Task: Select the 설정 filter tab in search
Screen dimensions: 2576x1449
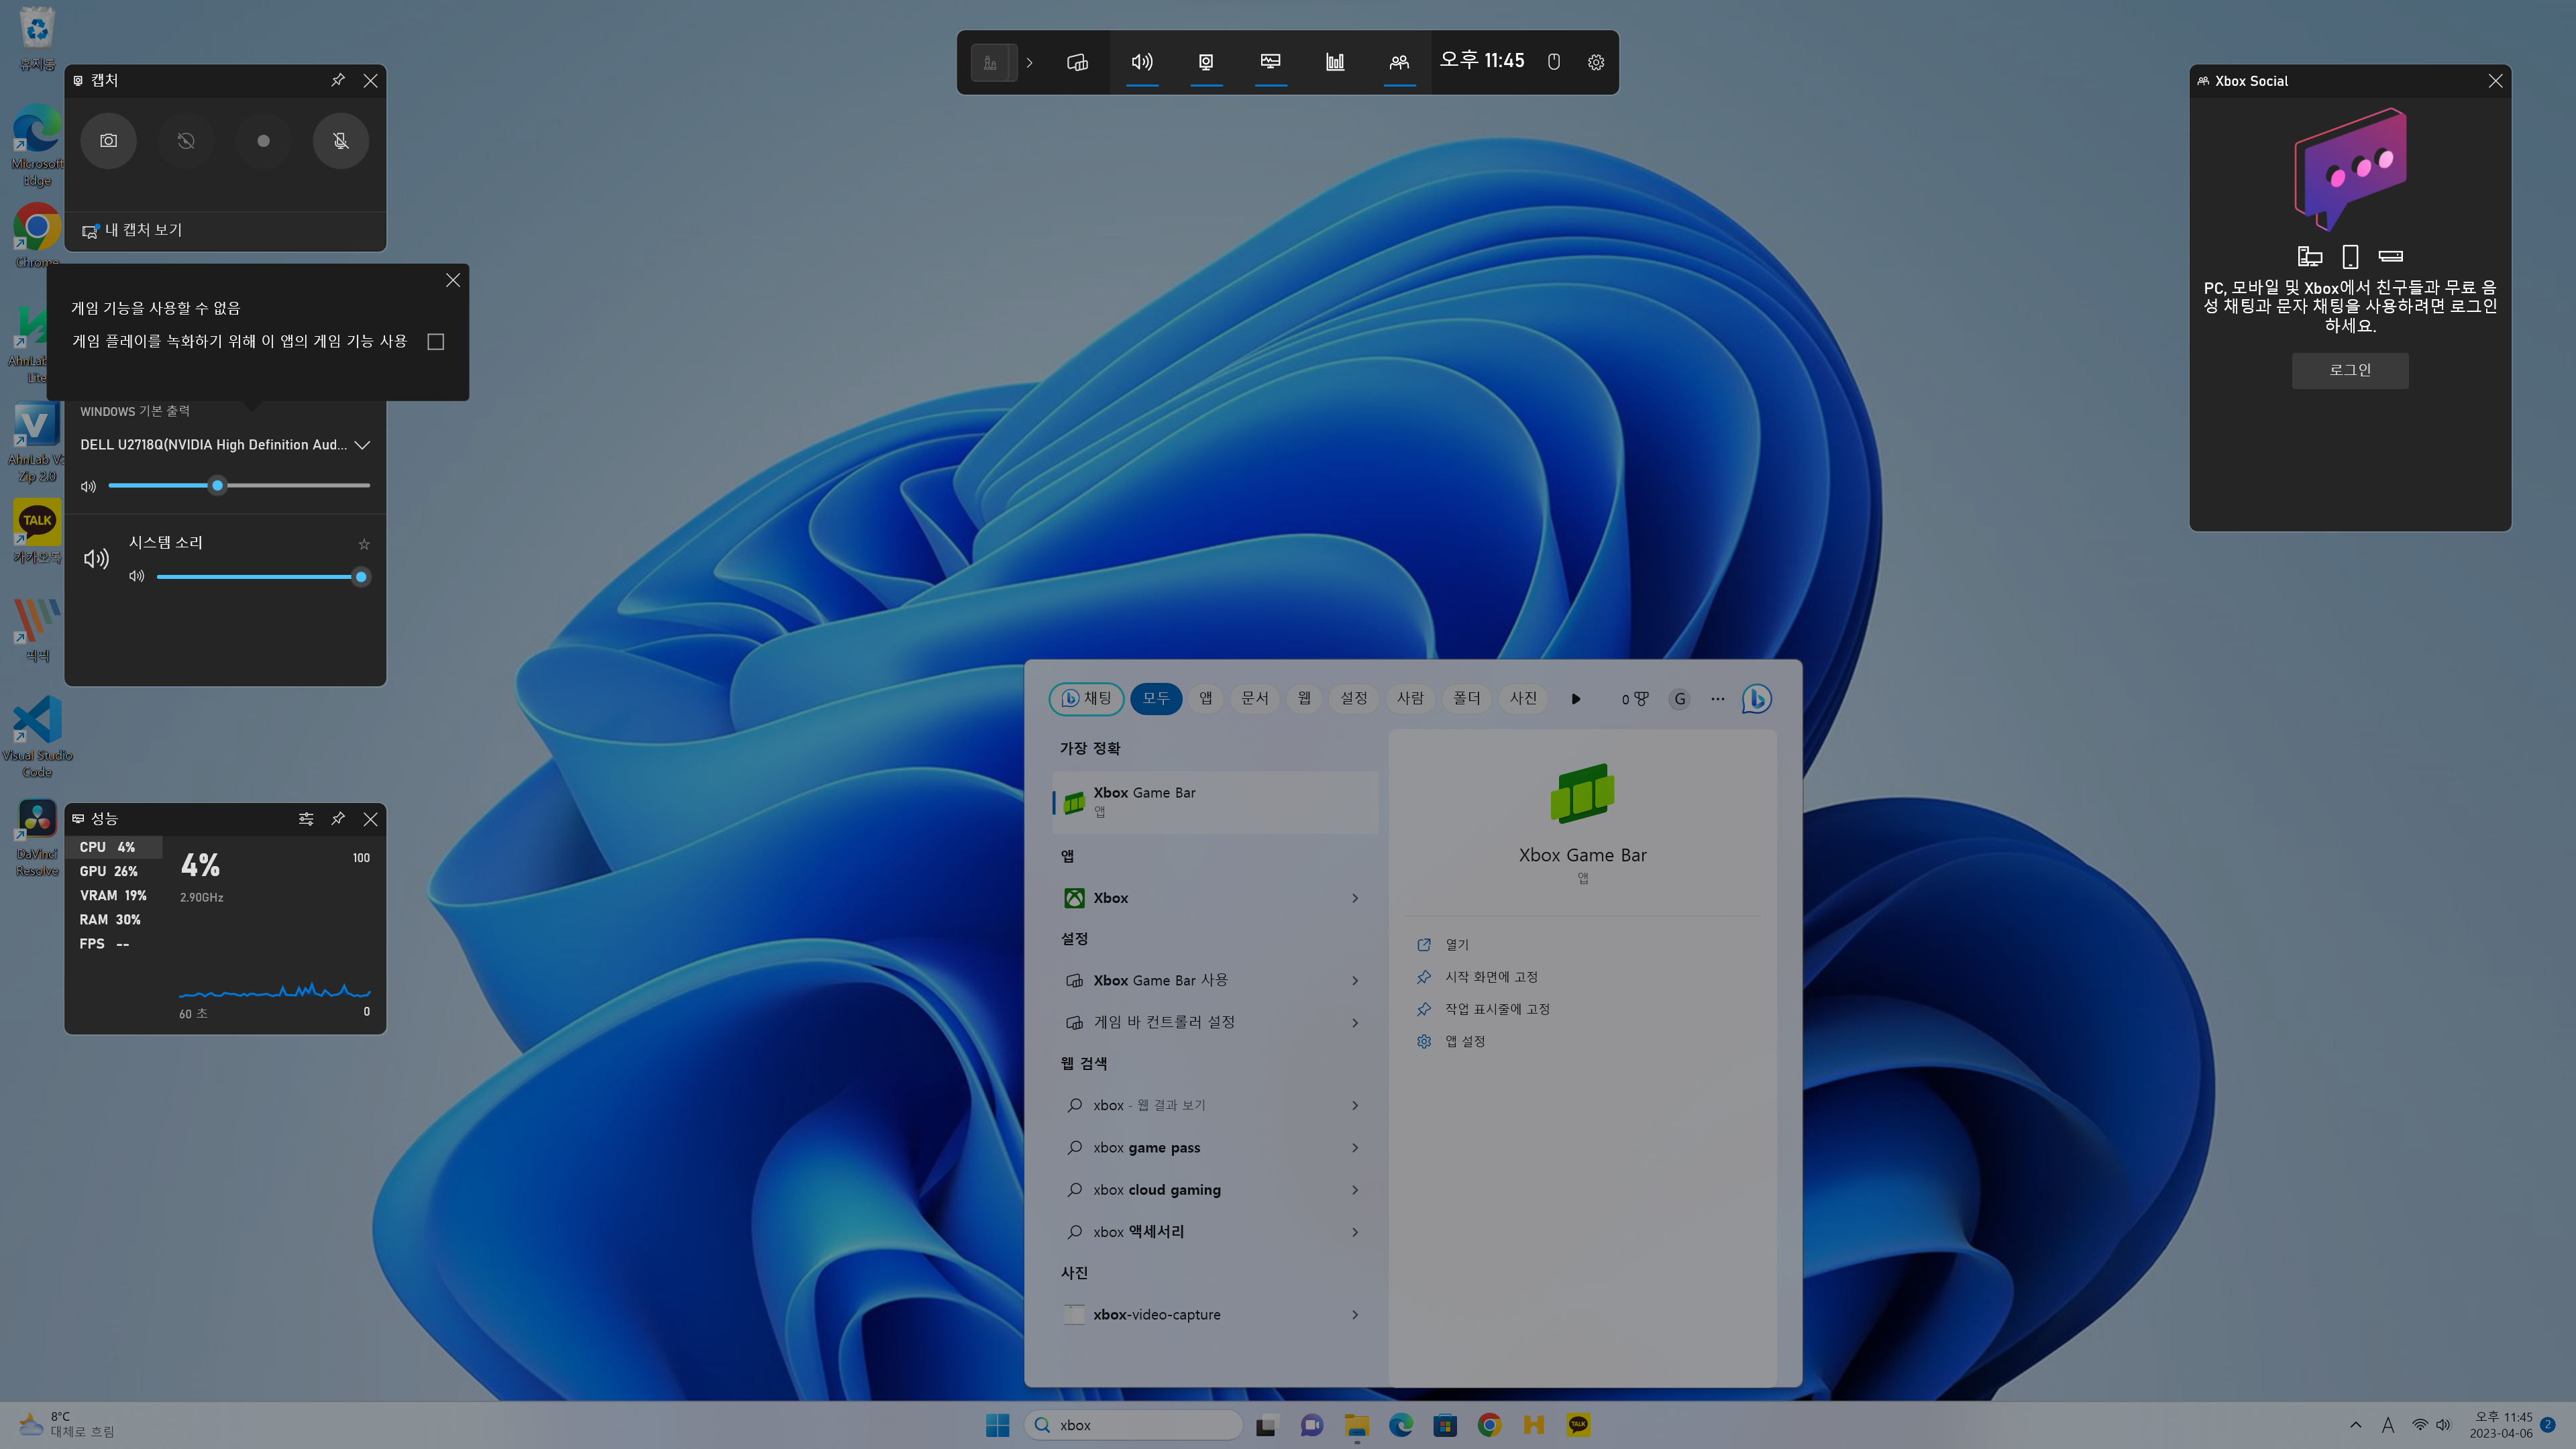Action: [1353, 698]
